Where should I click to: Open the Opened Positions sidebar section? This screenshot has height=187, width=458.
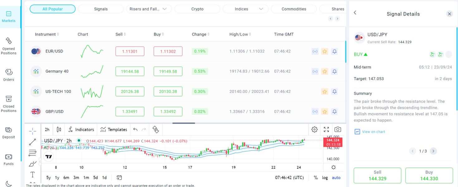point(8,46)
